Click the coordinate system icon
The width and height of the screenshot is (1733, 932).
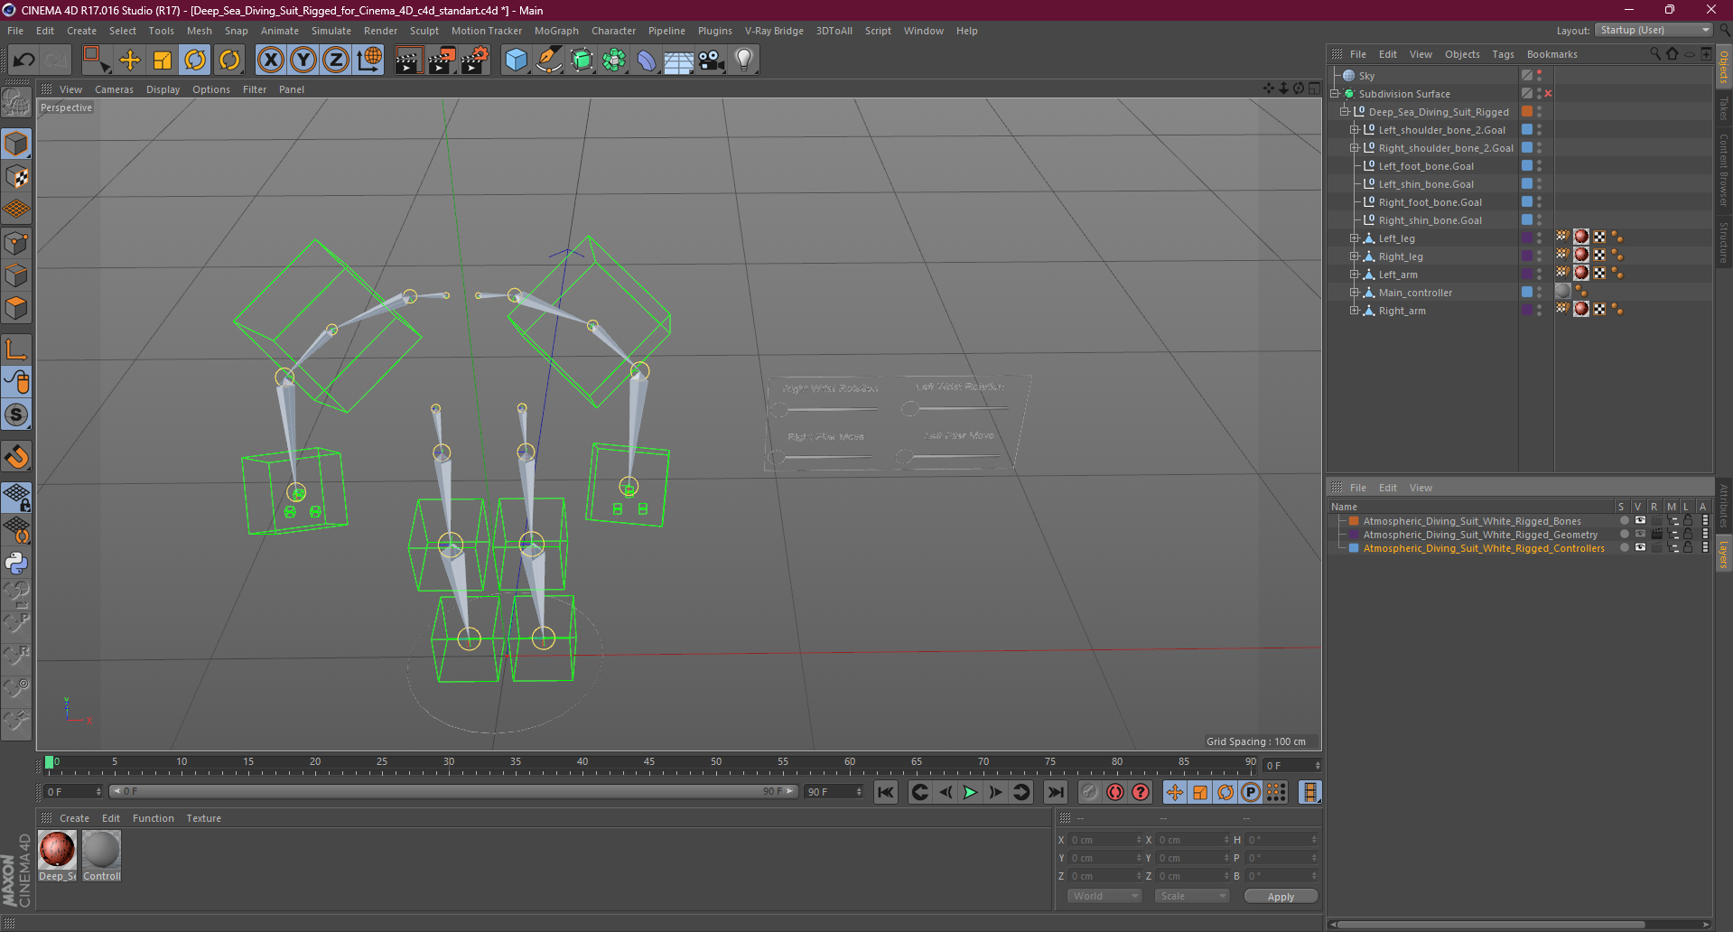point(369,61)
